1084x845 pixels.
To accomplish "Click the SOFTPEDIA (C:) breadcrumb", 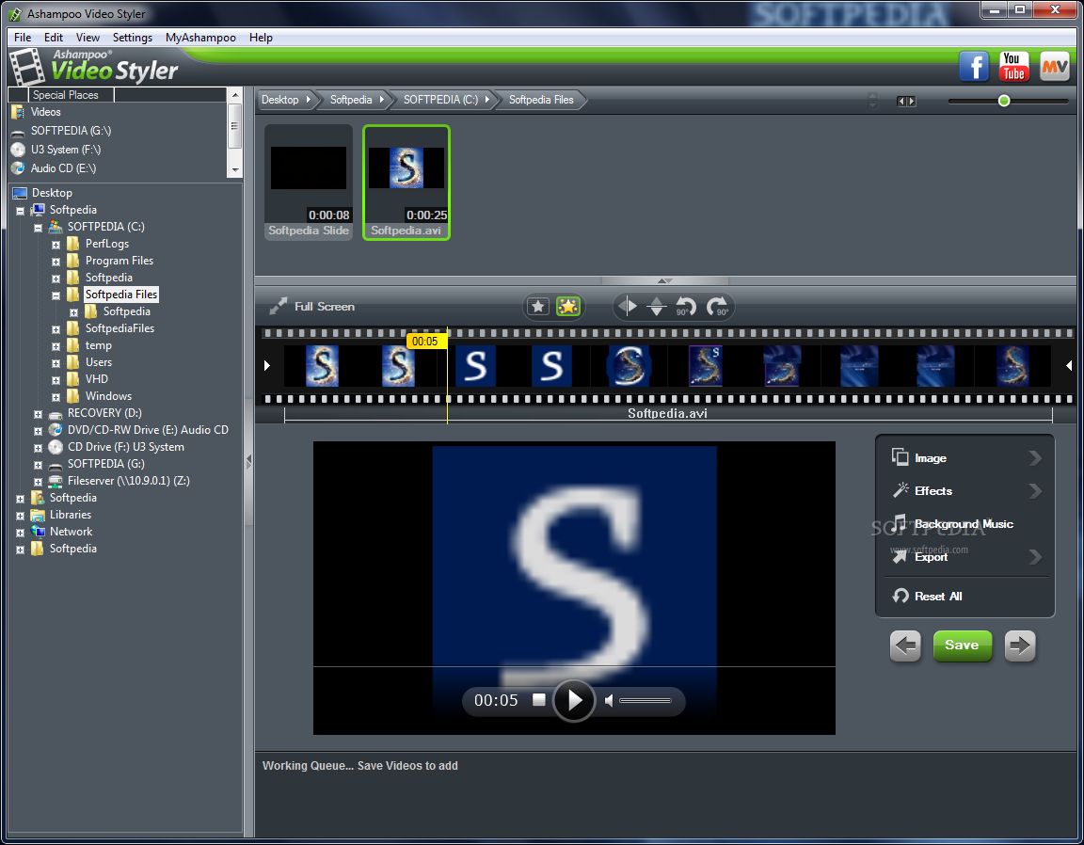I will click(440, 100).
